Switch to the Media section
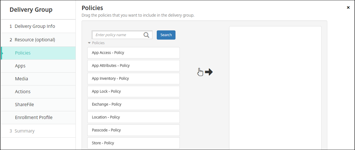This screenshot has width=355, height=150. pyautogui.click(x=21, y=79)
